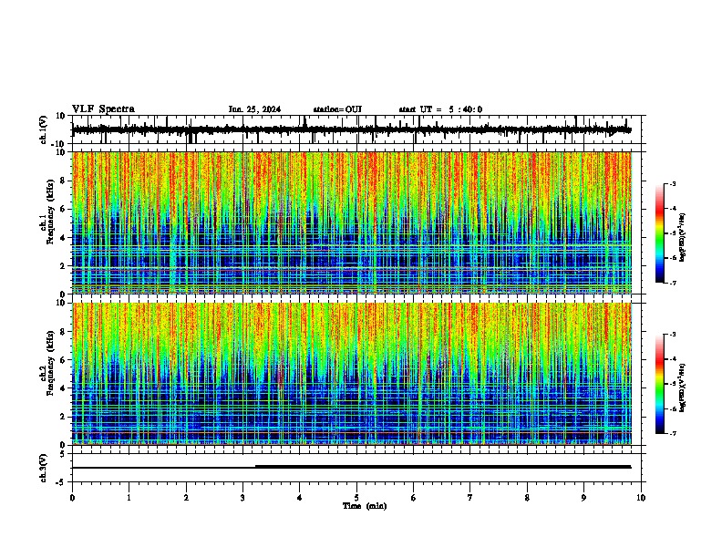Click the ch.1 voltage waveform trace
722x558 pixels.
pyautogui.click(x=351, y=129)
